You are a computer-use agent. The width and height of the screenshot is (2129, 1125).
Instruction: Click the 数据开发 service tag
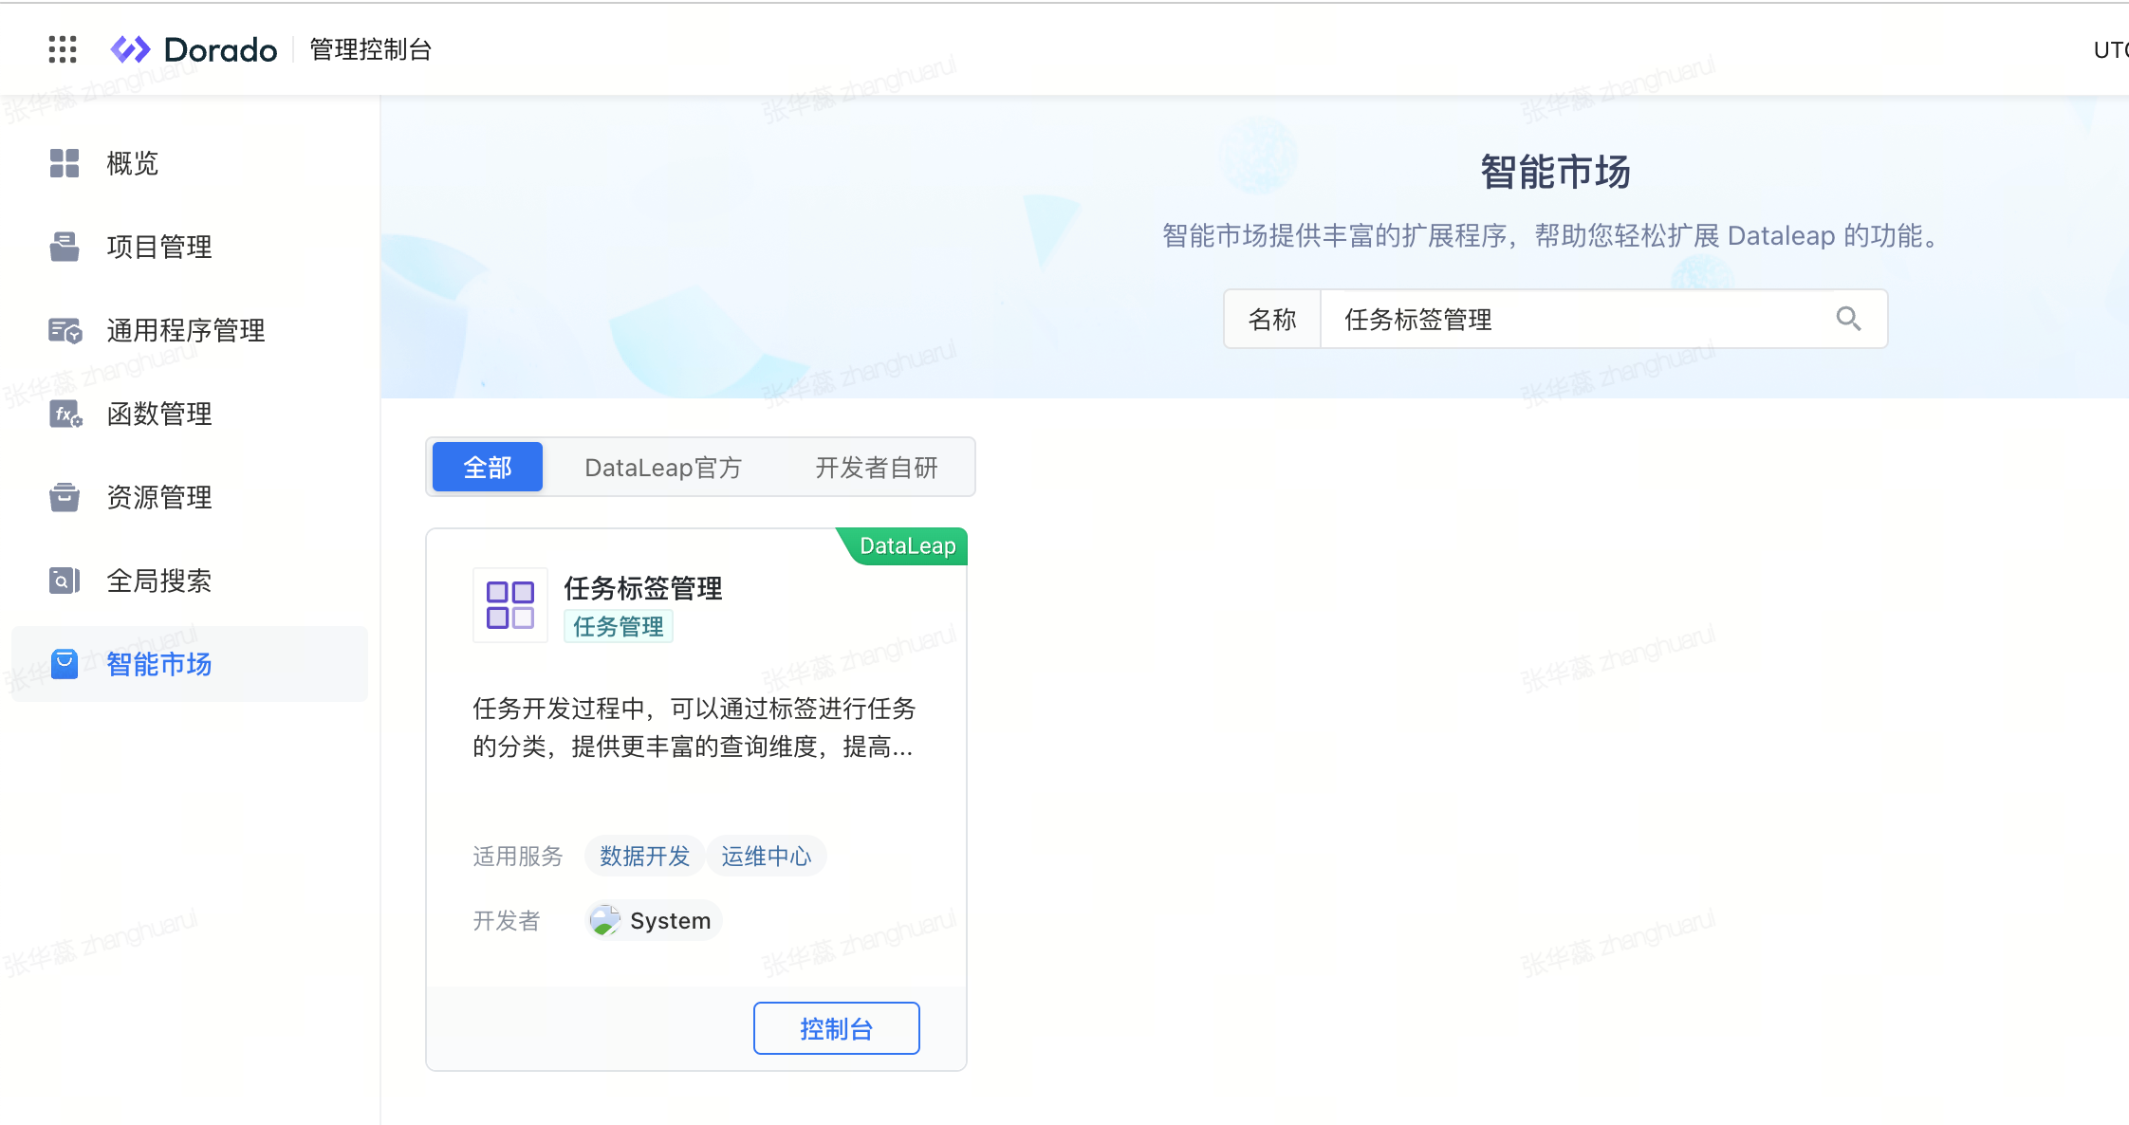click(x=644, y=856)
